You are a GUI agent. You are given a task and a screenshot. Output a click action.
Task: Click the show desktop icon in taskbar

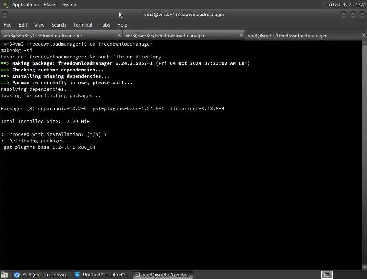4,275
